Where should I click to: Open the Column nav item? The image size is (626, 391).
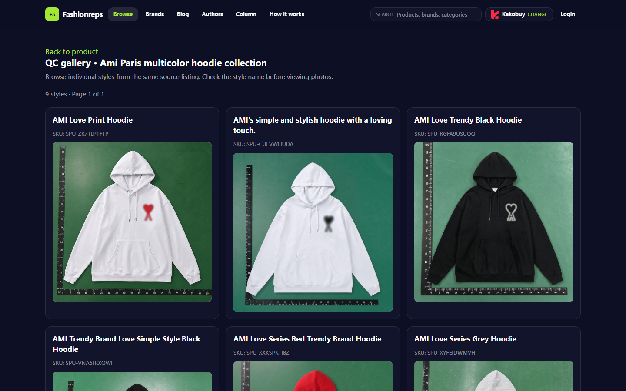[x=246, y=14]
